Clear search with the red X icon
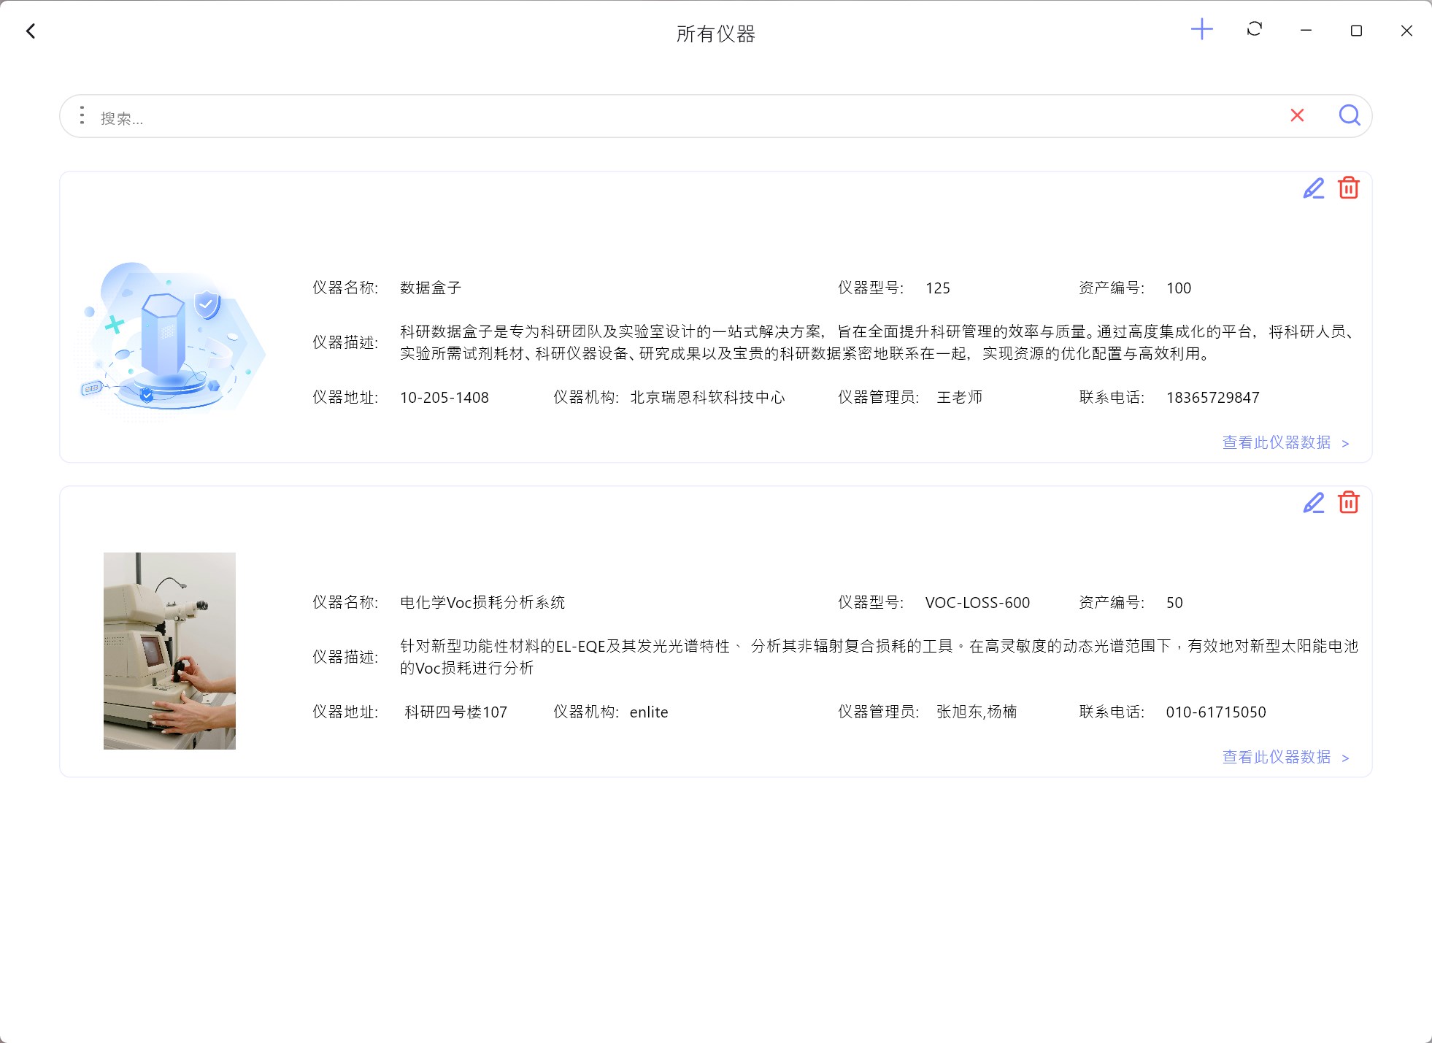The height and width of the screenshot is (1043, 1432). [x=1297, y=115]
